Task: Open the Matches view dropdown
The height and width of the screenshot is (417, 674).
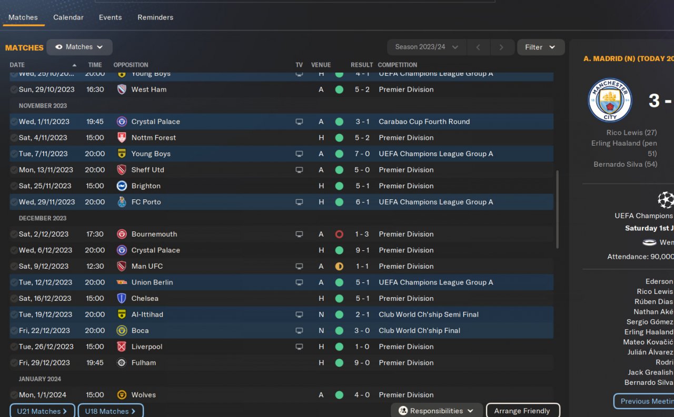Action: point(79,47)
